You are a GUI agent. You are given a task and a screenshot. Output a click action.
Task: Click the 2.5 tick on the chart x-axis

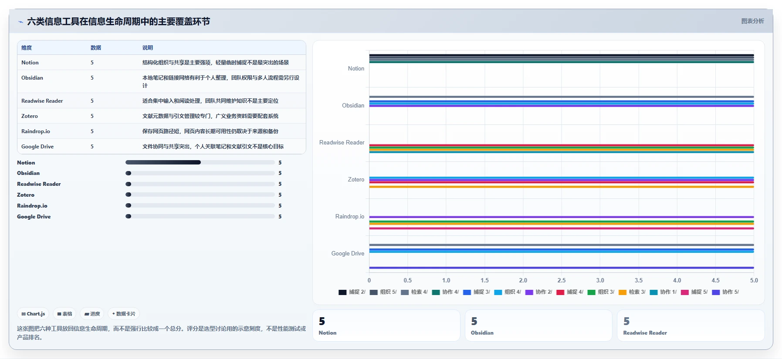[x=562, y=281]
